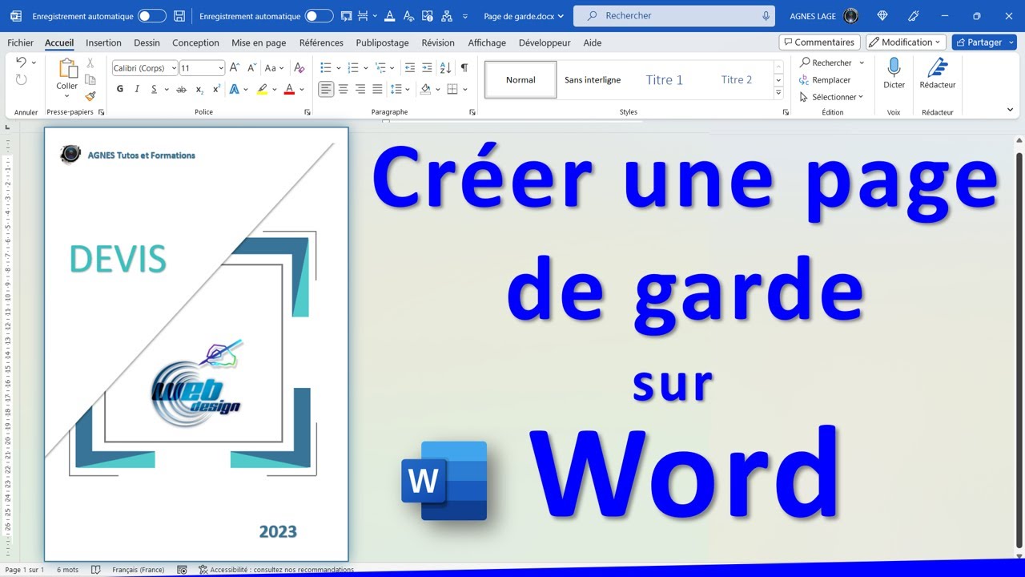Click the Commentaires button
The image size is (1025, 577).
click(x=819, y=42)
